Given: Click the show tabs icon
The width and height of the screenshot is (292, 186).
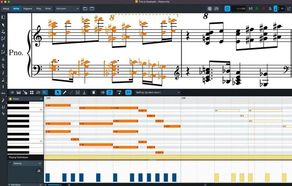Looking at the screenshot, I should tap(85, 8).
